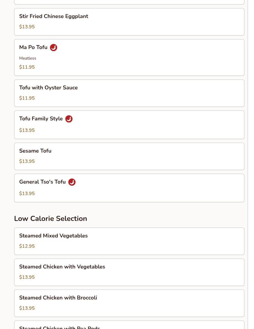Screen dimensions: 254x329
Task: Click the $13.95 price of Stir Fried Chinese Eggplant
Action: pos(27,27)
